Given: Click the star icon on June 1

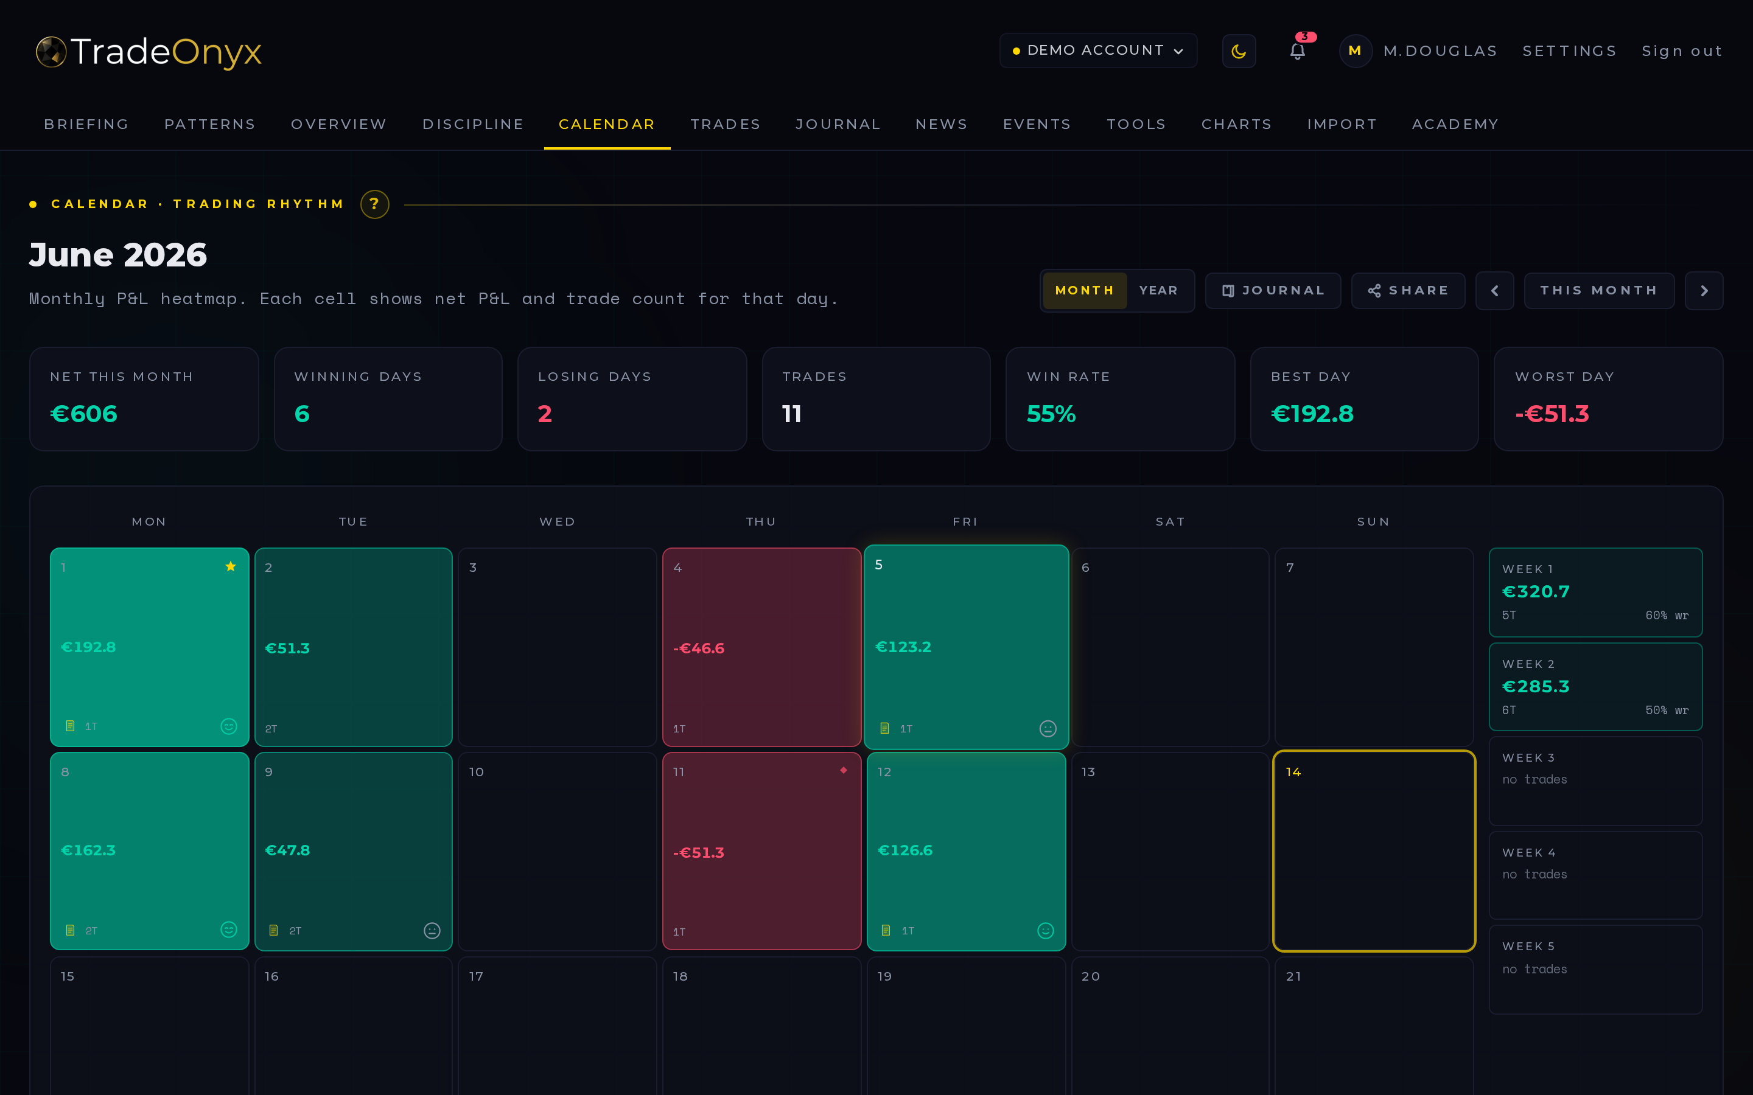Looking at the screenshot, I should (230, 566).
